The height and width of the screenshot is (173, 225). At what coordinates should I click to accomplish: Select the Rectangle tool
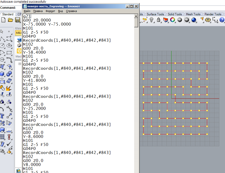pos(9,53)
